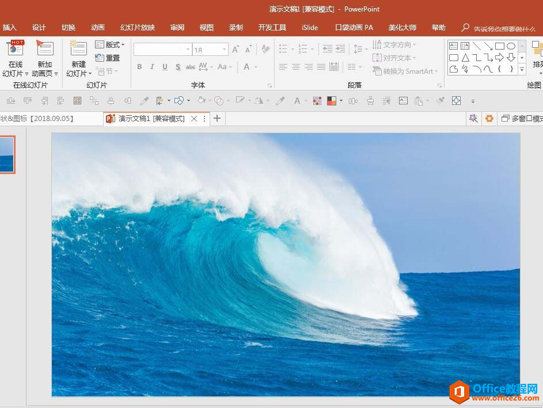Select the right block arrow shape
Viewport: 543px width, 408px height.
(500, 58)
